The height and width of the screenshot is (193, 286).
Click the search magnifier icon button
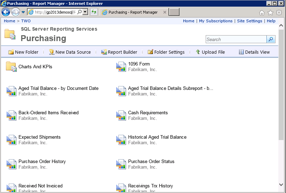click(x=271, y=39)
